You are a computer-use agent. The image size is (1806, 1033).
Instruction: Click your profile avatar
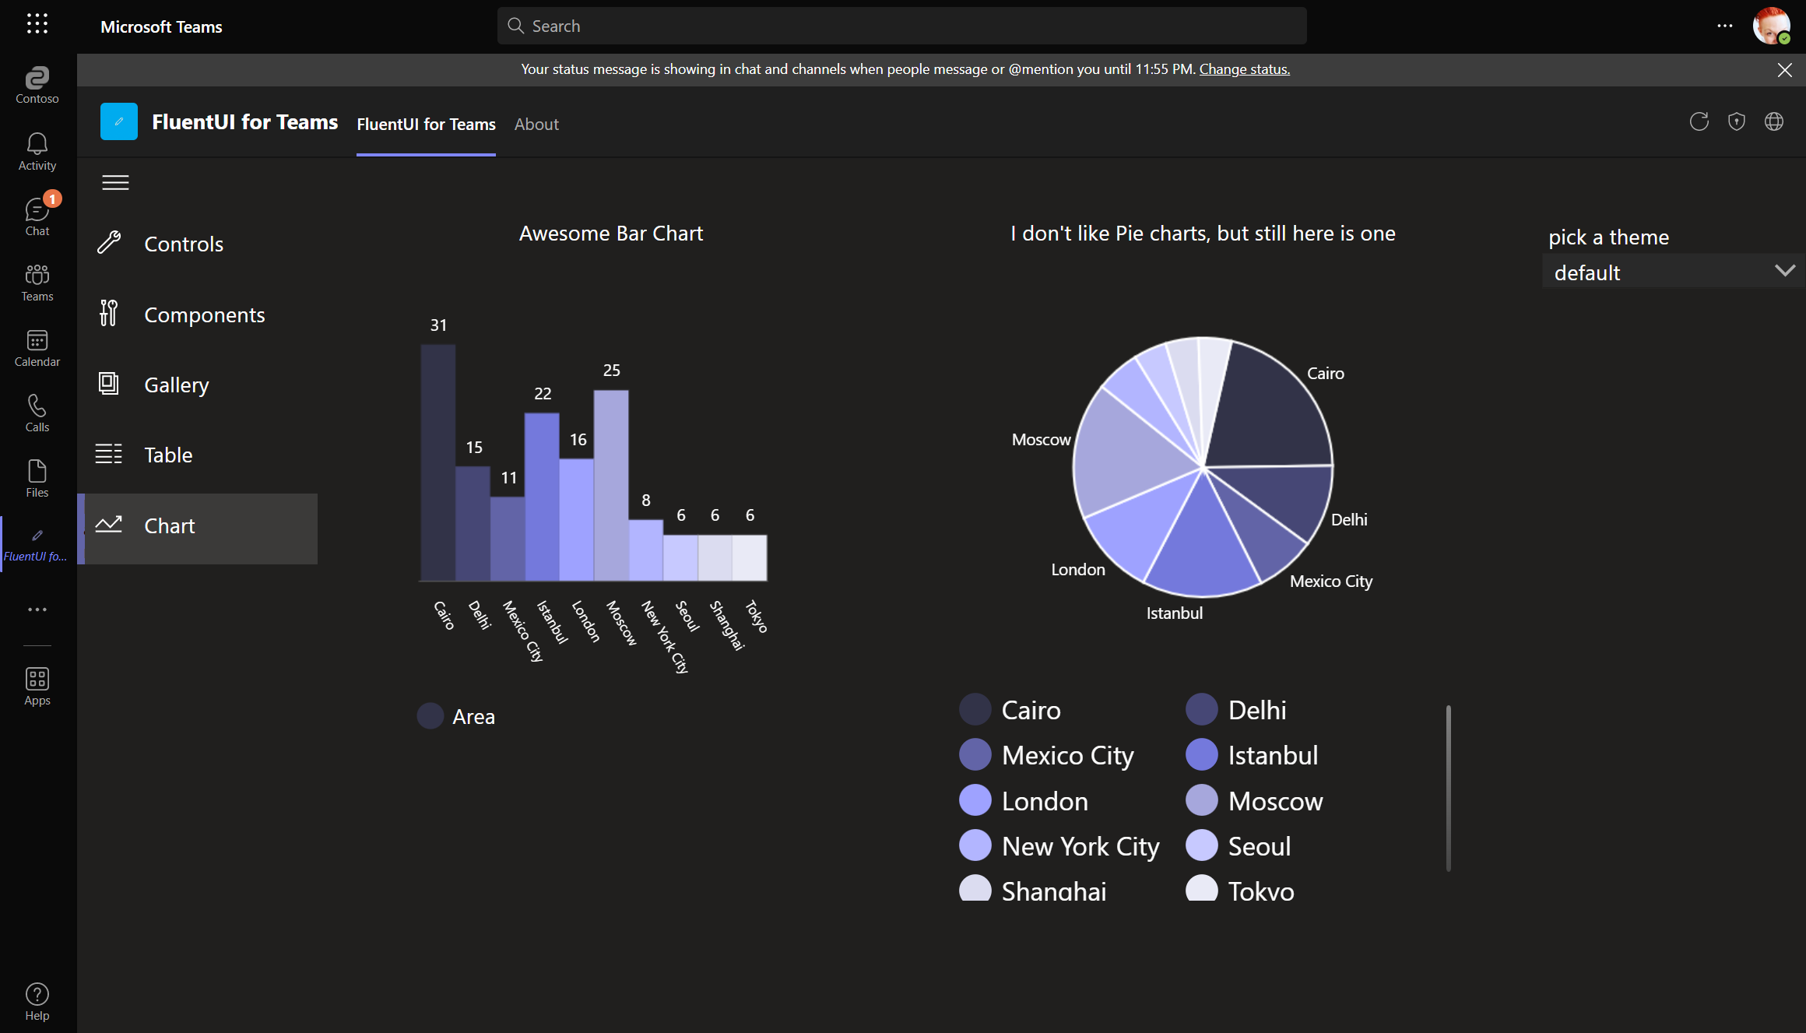1771,26
